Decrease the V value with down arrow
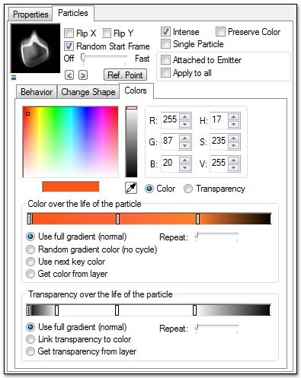This screenshot has width=301, height=378. click(233, 167)
